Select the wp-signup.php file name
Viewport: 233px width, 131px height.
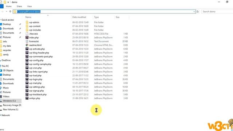pyautogui.click(x=36, y=91)
